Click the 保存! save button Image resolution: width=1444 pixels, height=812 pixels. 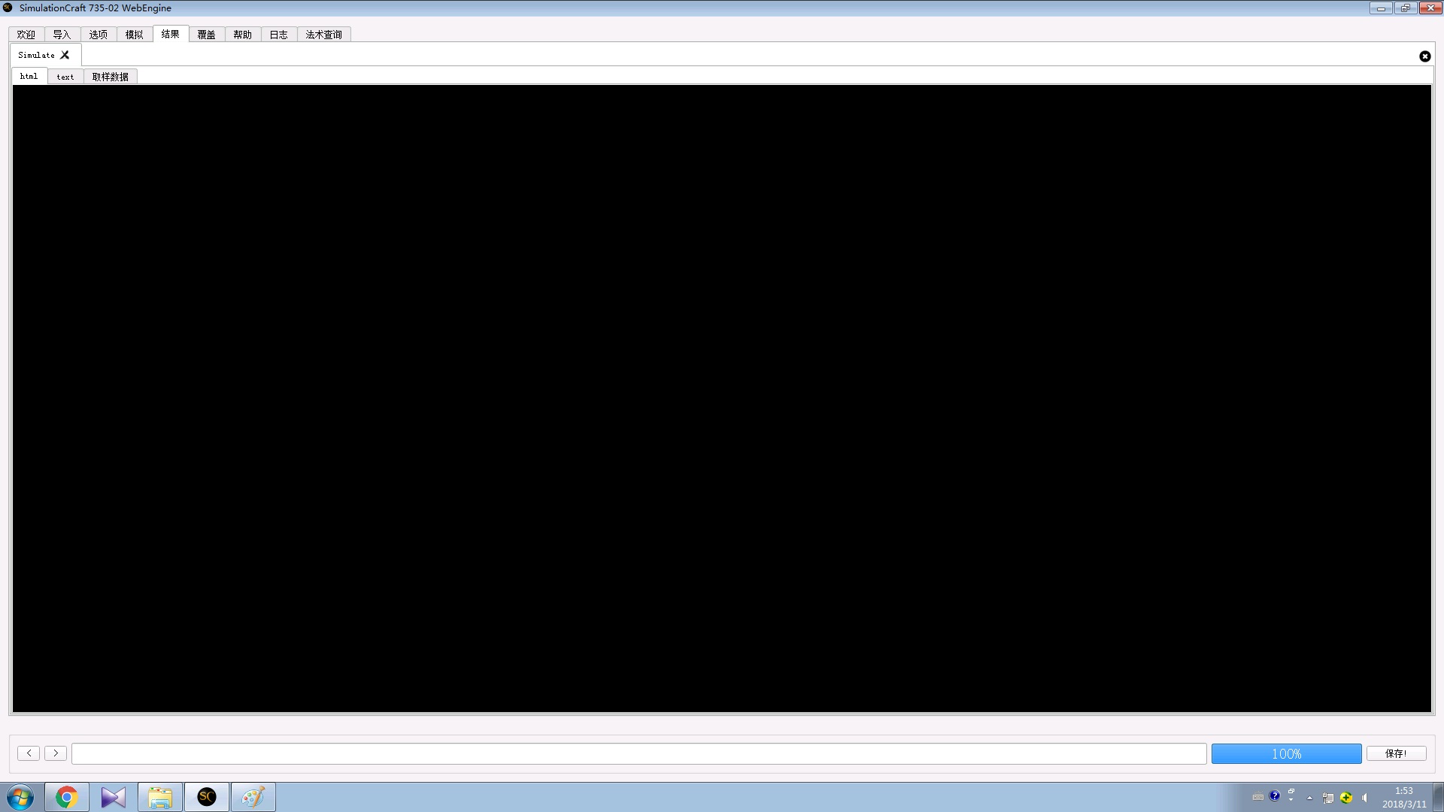click(1396, 753)
